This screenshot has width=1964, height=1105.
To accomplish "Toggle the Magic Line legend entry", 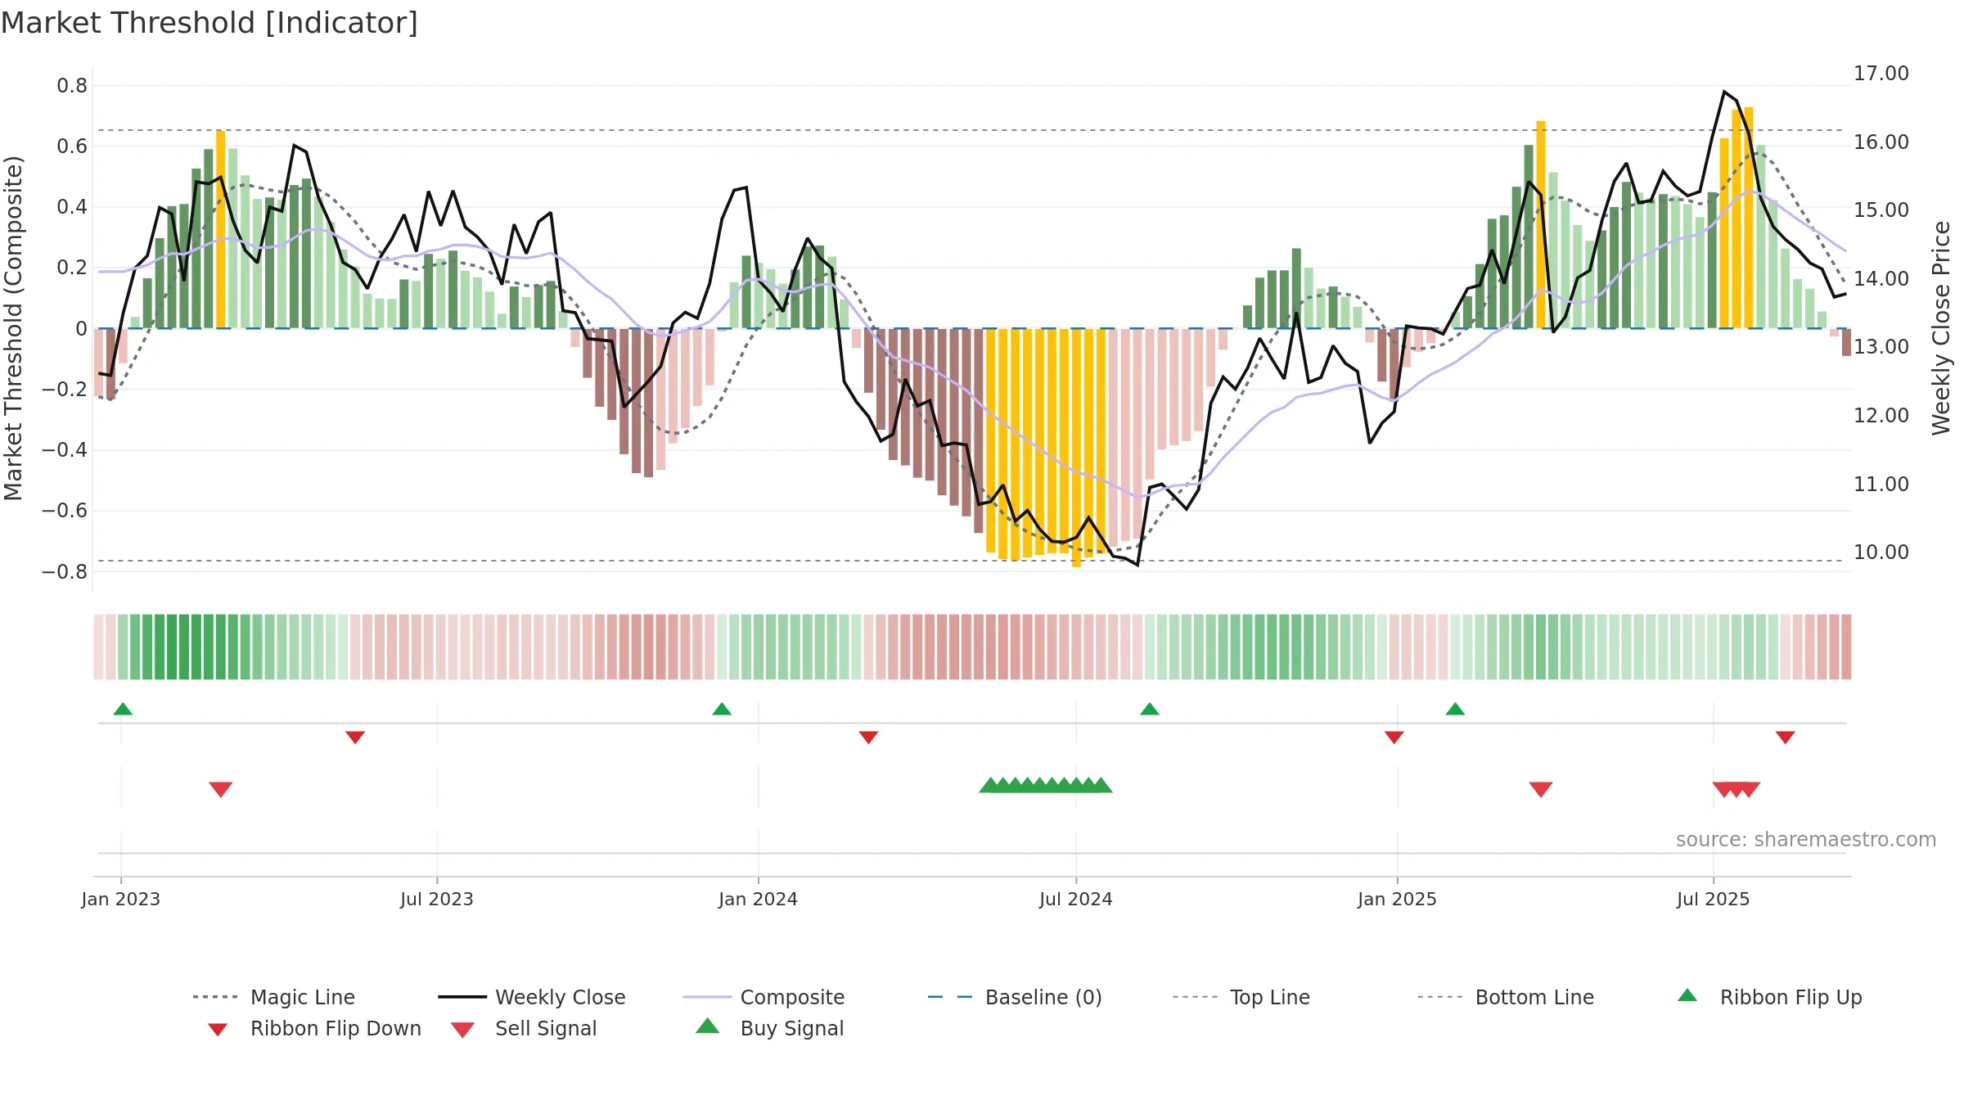I will pos(273,997).
